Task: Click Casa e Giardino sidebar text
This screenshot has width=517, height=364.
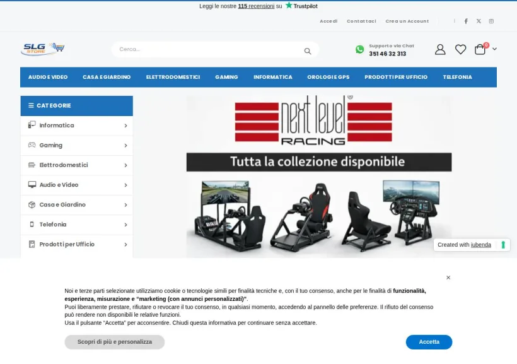Action: point(62,204)
